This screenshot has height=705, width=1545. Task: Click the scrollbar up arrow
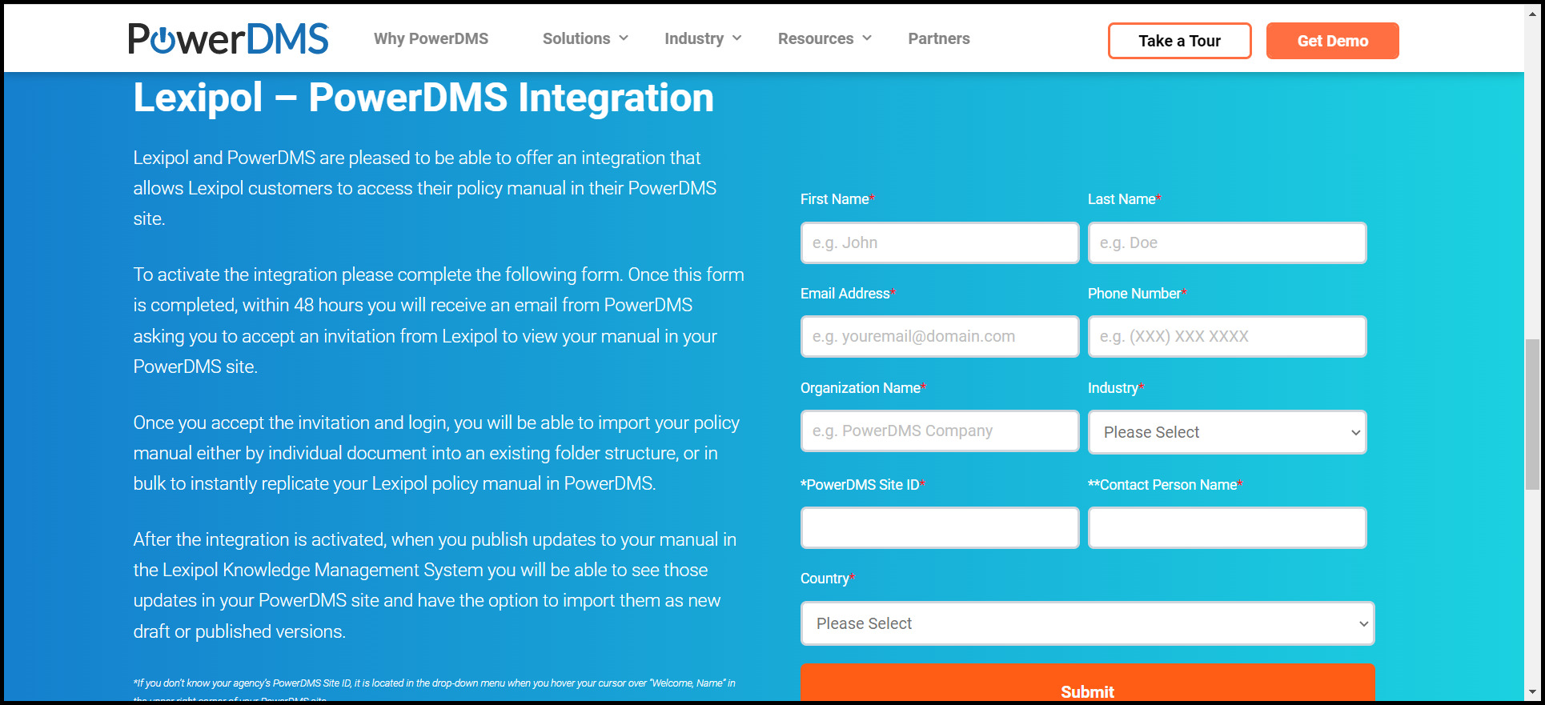1532,14
